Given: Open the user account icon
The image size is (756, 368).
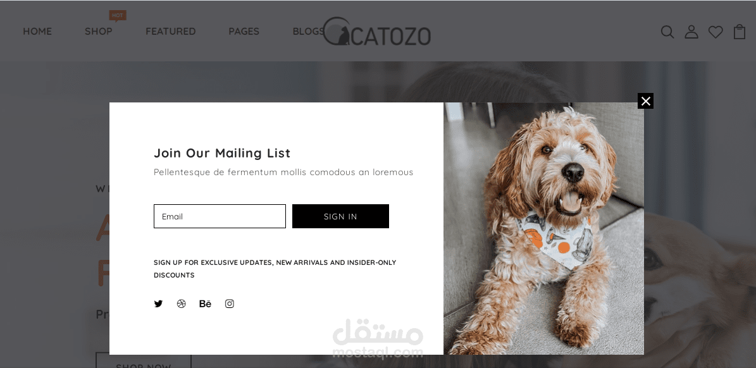Looking at the screenshot, I should pos(691,32).
